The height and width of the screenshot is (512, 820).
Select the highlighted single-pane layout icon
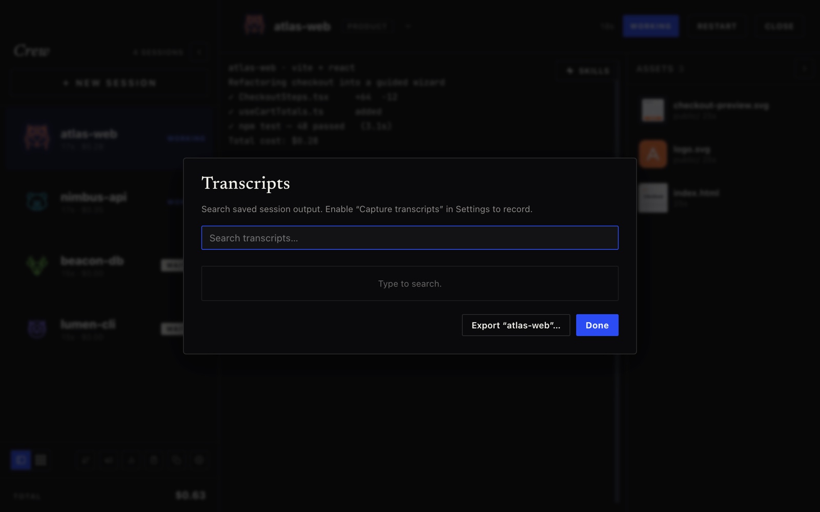pos(20,460)
